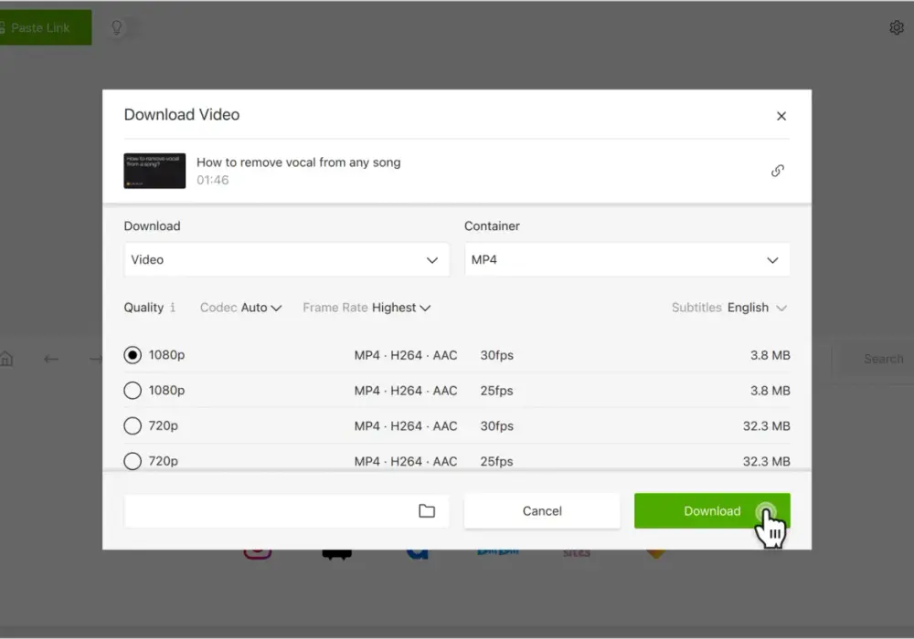Select 720p 30fps quality option

click(133, 426)
